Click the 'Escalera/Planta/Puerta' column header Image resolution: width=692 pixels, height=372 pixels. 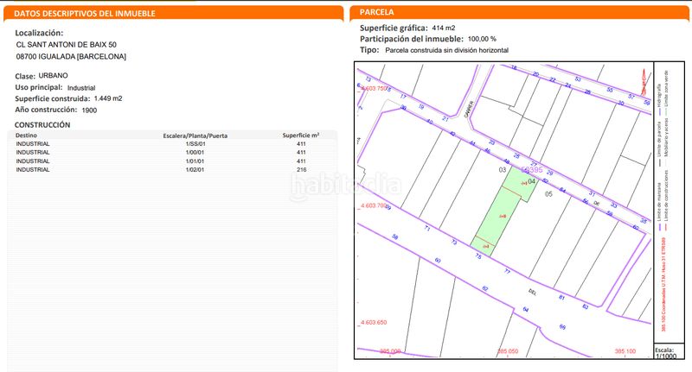coord(195,136)
